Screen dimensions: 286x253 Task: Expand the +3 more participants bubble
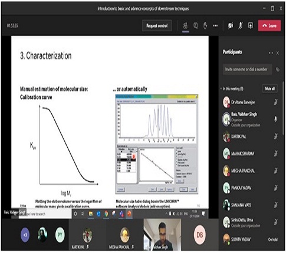(x=25, y=235)
